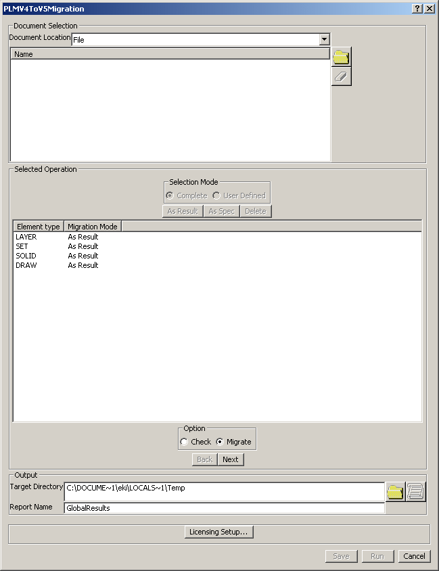This screenshot has height=571, width=439.
Task: Click the Name column header in document list
Action: [169, 54]
